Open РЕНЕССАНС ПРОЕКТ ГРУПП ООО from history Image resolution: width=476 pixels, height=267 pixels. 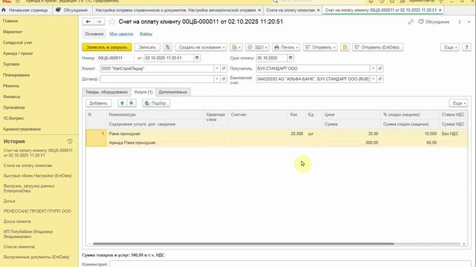37,211
